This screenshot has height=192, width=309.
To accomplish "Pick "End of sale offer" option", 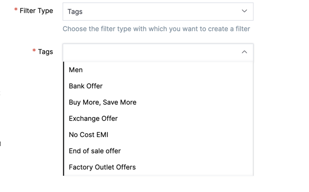I will click(x=95, y=151).
